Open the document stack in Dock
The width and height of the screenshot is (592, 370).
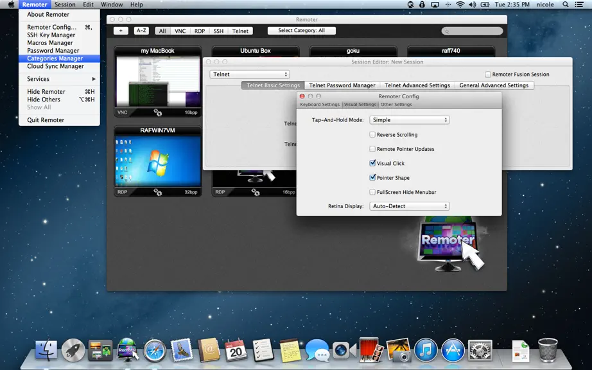click(520, 351)
